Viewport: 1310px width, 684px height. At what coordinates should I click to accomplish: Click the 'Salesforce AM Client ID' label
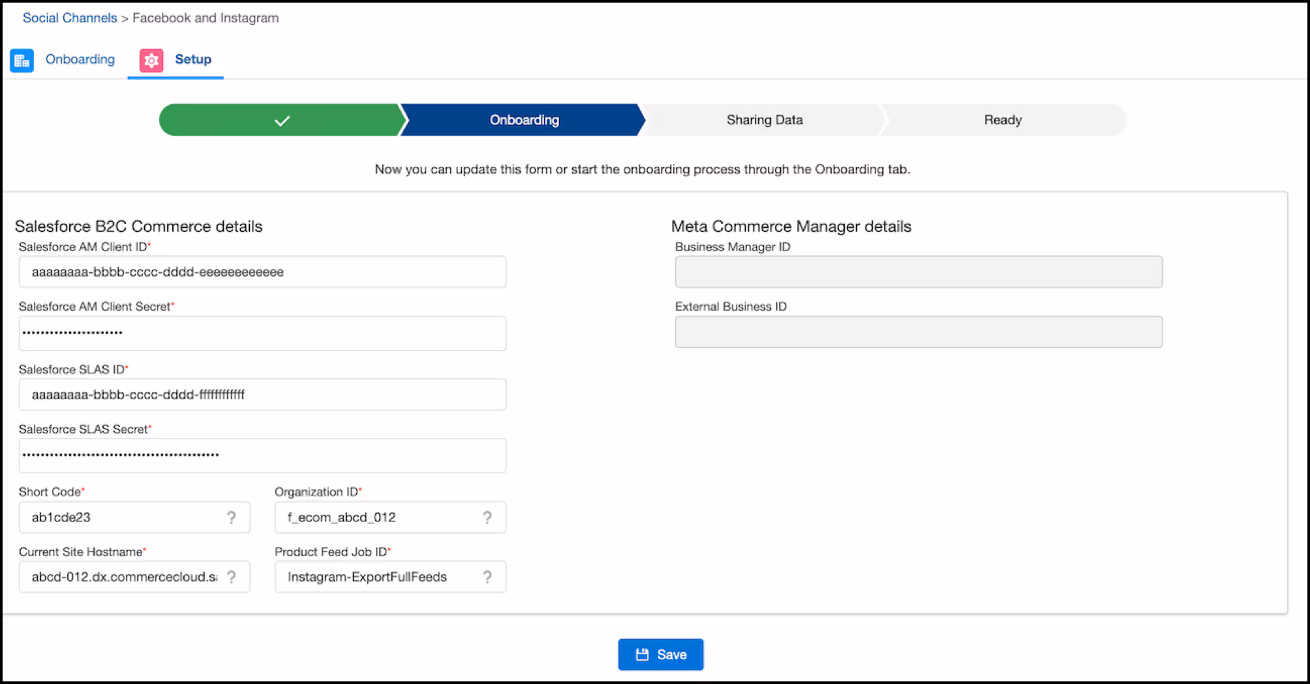tap(83, 247)
